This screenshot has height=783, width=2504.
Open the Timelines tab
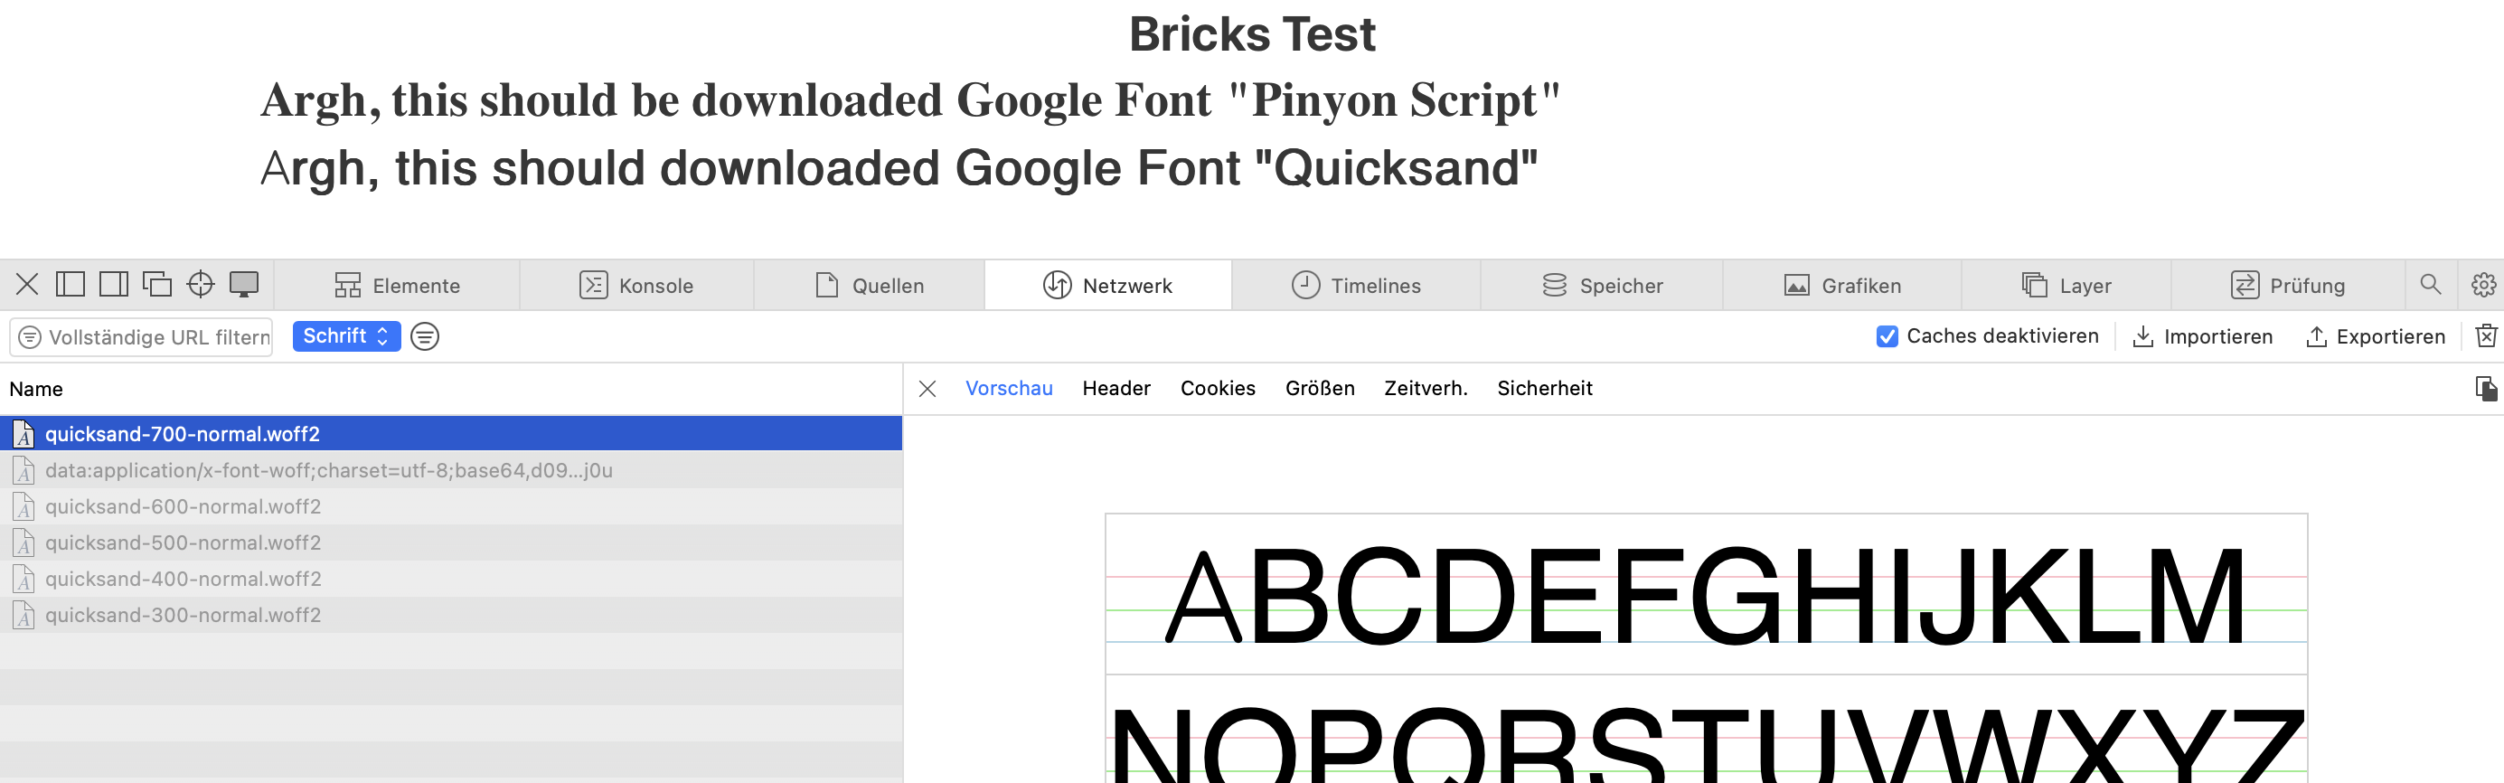(x=1356, y=286)
